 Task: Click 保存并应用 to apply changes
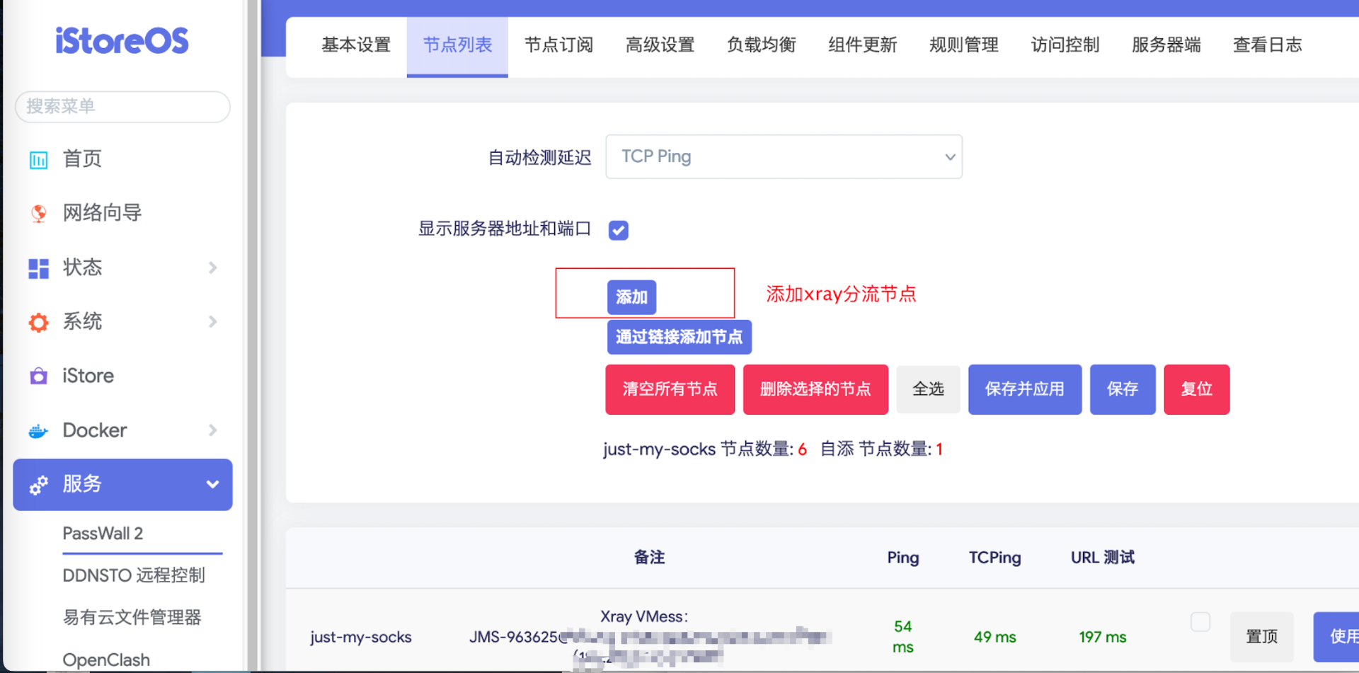(x=1024, y=389)
